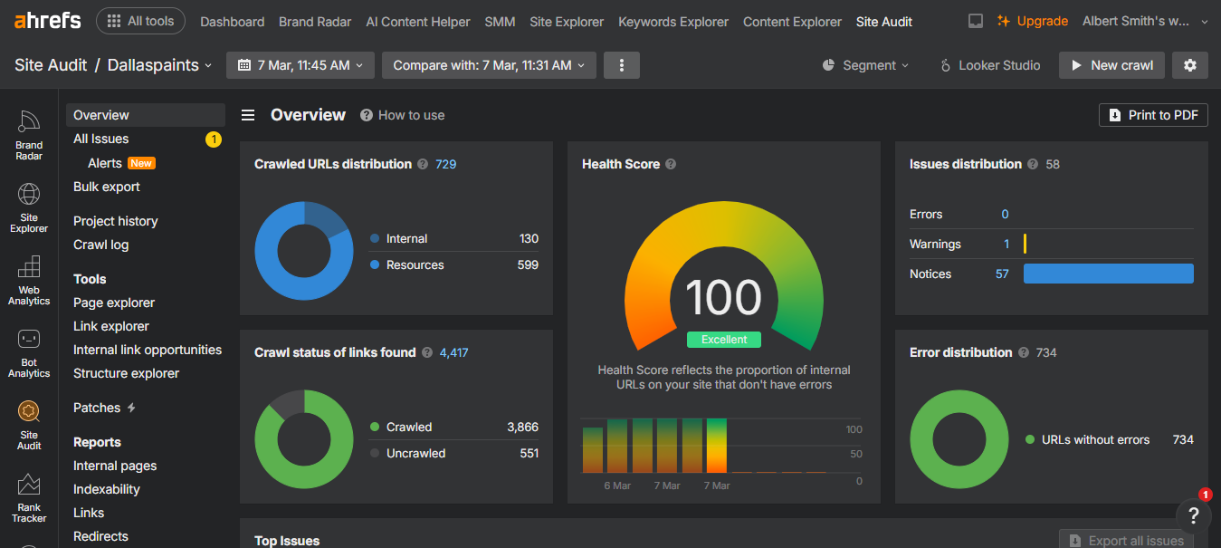Click Print to PDF button
Image resolution: width=1221 pixels, height=548 pixels.
click(x=1153, y=115)
